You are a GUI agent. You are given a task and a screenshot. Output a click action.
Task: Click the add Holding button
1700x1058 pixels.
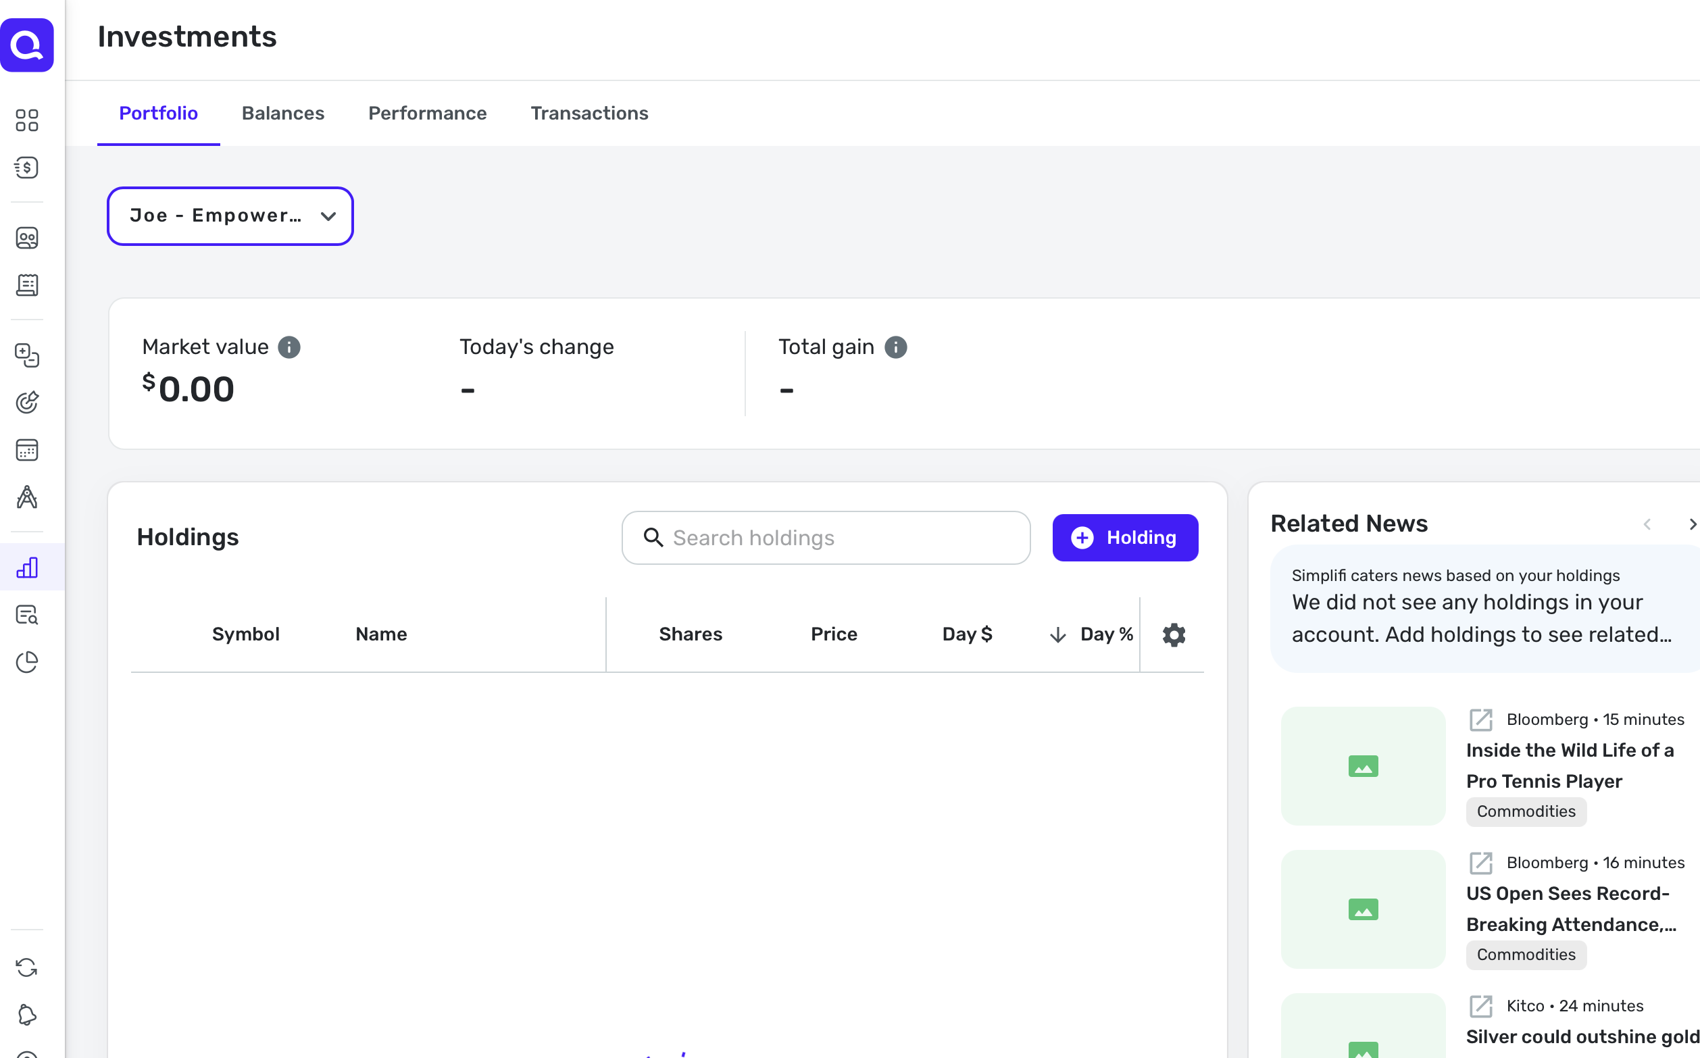pos(1124,537)
